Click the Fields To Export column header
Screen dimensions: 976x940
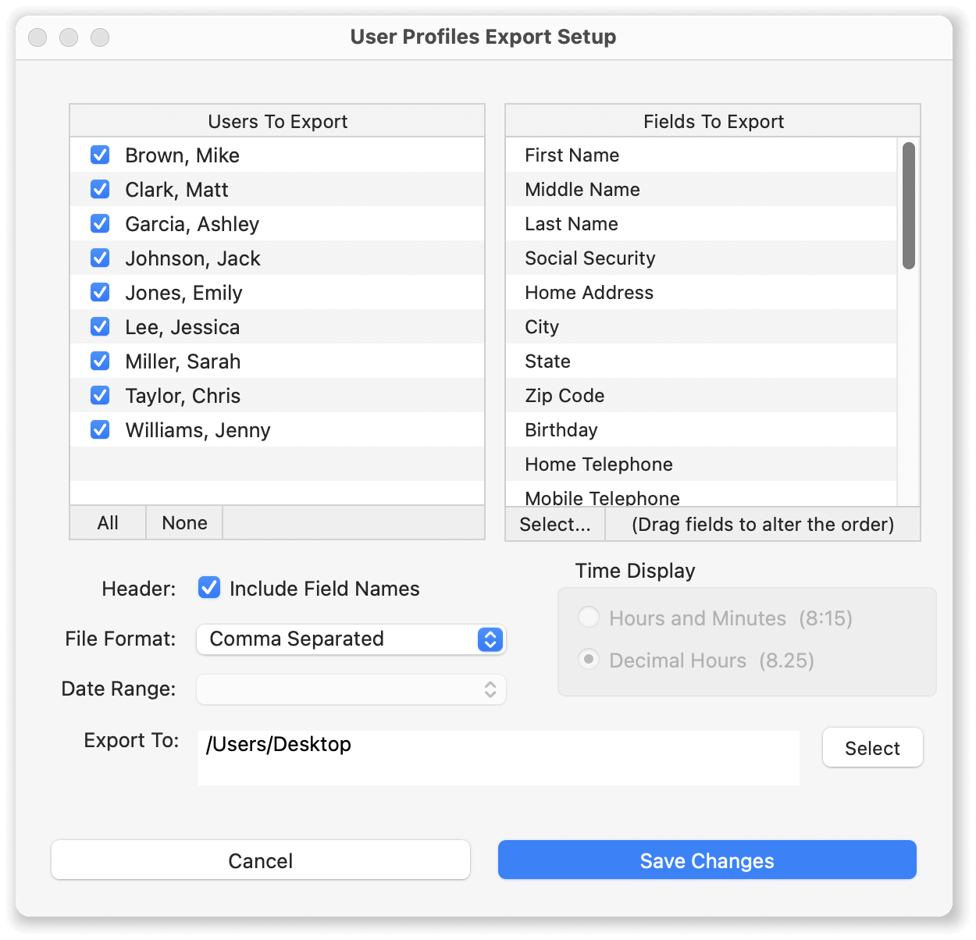pyautogui.click(x=713, y=121)
